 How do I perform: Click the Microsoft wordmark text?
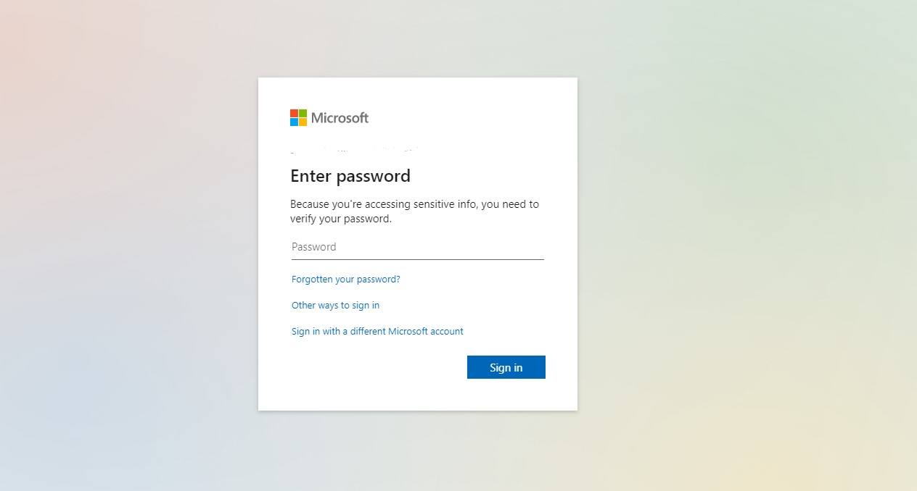coord(340,117)
